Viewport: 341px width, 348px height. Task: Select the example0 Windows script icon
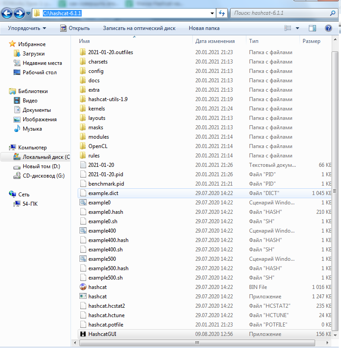pyautogui.click(x=83, y=203)
